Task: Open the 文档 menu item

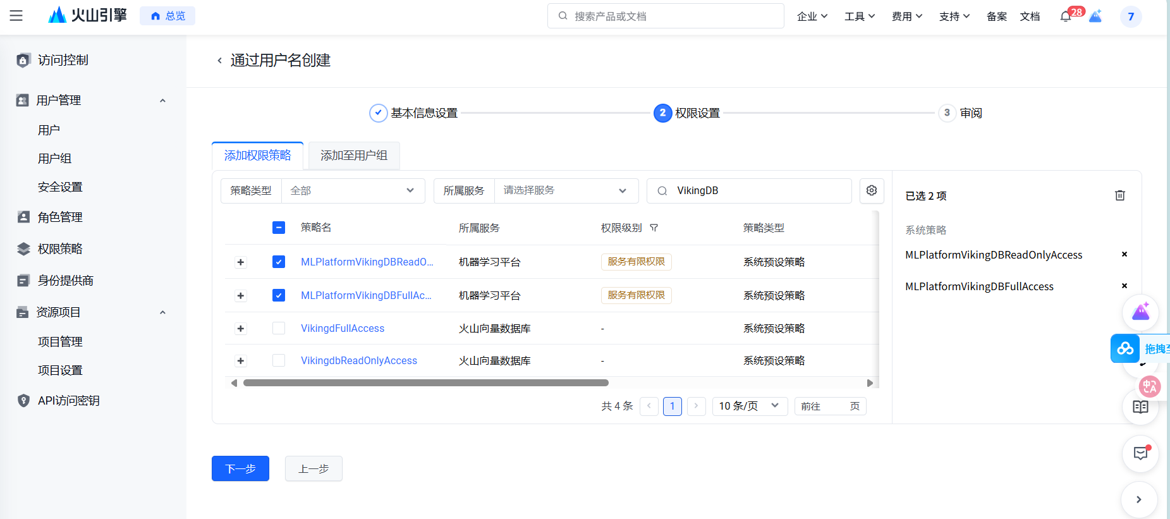Action: pyautogui.click(x=1030, y=16)
